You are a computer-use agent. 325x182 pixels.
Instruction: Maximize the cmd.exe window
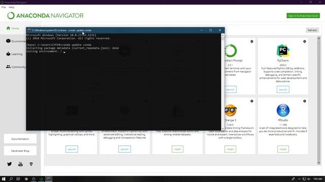[x=211, y=30]
